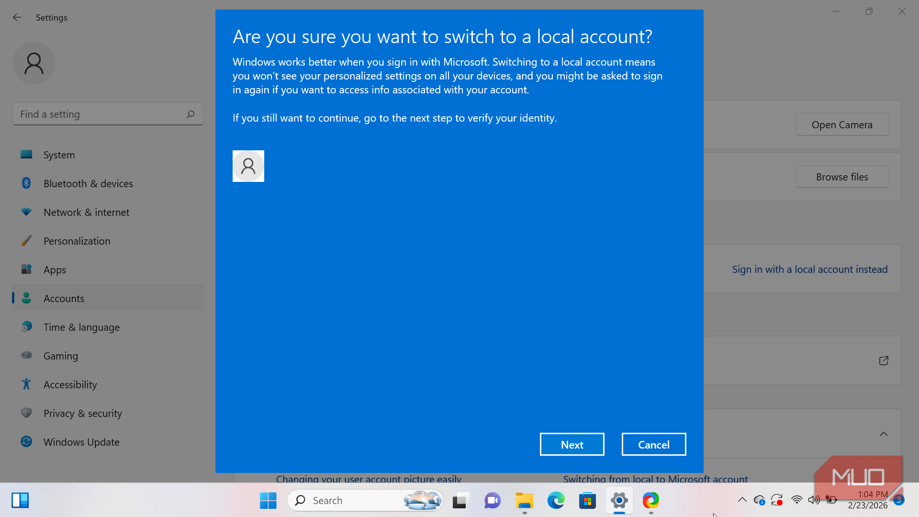Click the Settings gear taskbar icon
This screenshot has height=517, width=919.
pos(619,500)
